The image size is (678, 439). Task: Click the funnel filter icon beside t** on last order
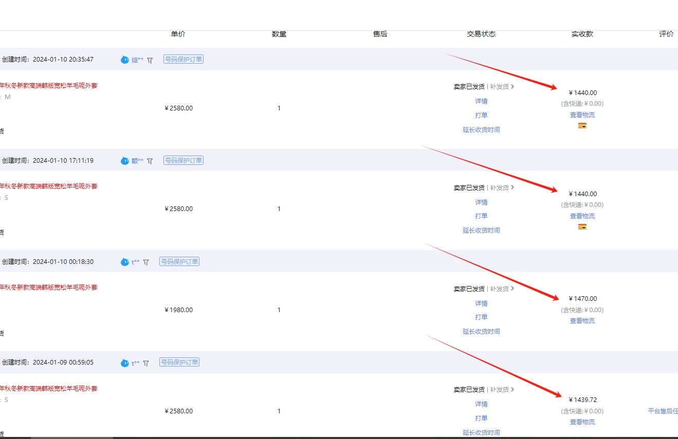(145, 362)
